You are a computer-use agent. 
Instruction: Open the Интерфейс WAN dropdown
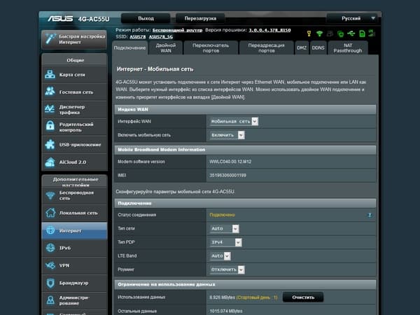234,121
